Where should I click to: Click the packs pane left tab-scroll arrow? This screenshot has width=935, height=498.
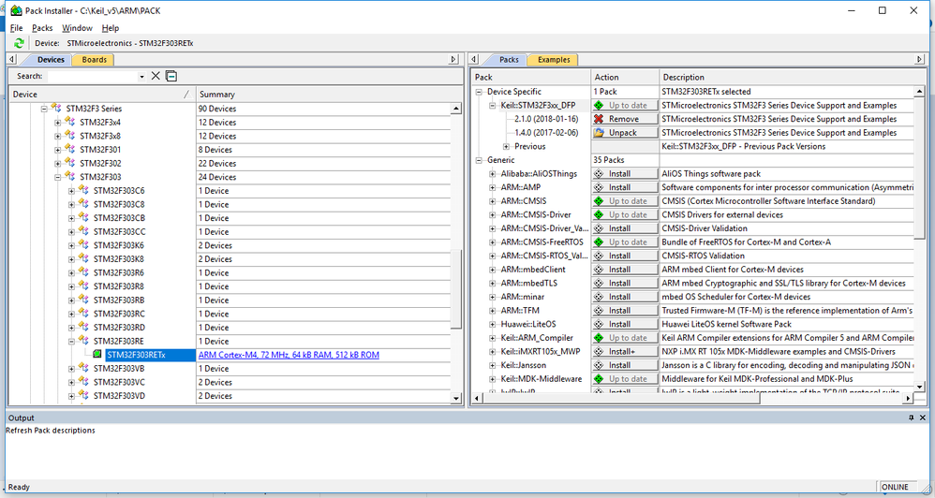tap(474, 60)
